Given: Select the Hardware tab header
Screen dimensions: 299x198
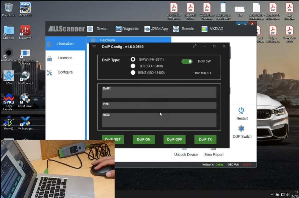Looking at the screenshot, I should [x=129, y=40].
